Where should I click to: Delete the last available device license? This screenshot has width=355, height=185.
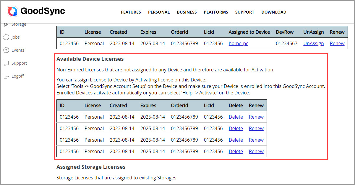pos(236,151)
